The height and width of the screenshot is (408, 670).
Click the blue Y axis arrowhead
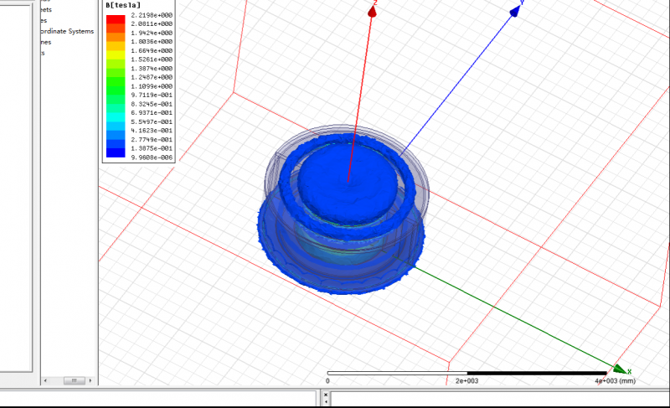coord(517,10)
